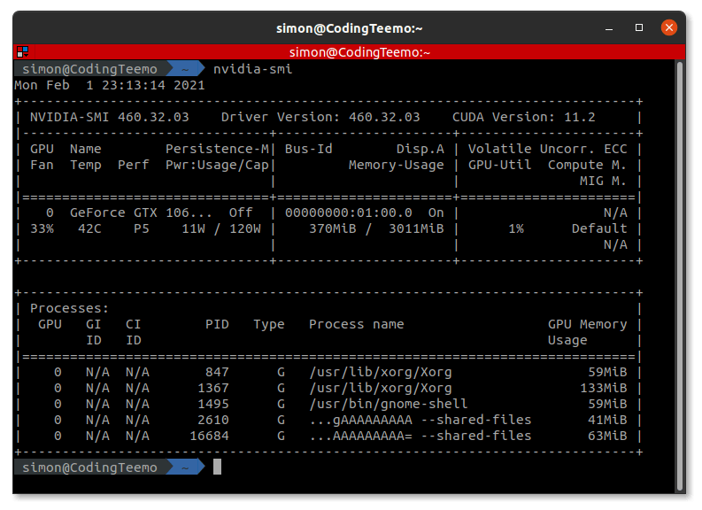Click the cursor block at the bottom prompt
702x510 pixels.
coord(217,467)
